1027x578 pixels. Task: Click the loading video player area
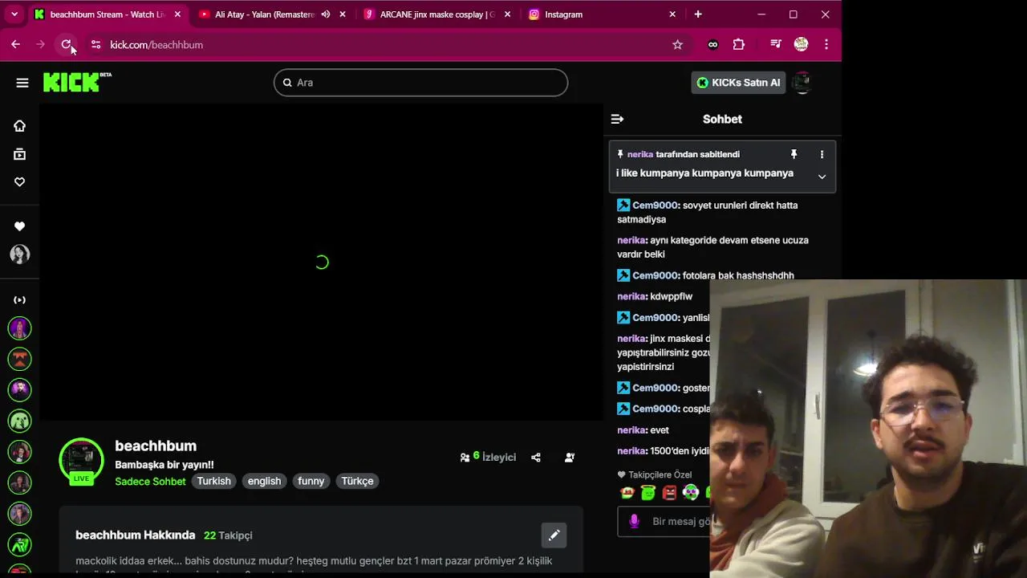pyautogui.click(x=321, y=262)
